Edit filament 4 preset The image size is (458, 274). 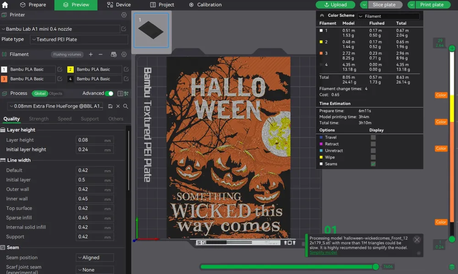click(x=126, y=79)
